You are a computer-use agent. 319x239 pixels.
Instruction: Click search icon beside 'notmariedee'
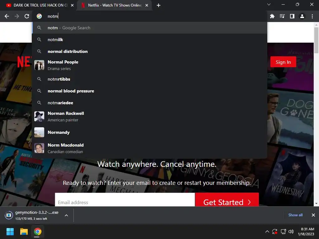(x=39, y=103)
